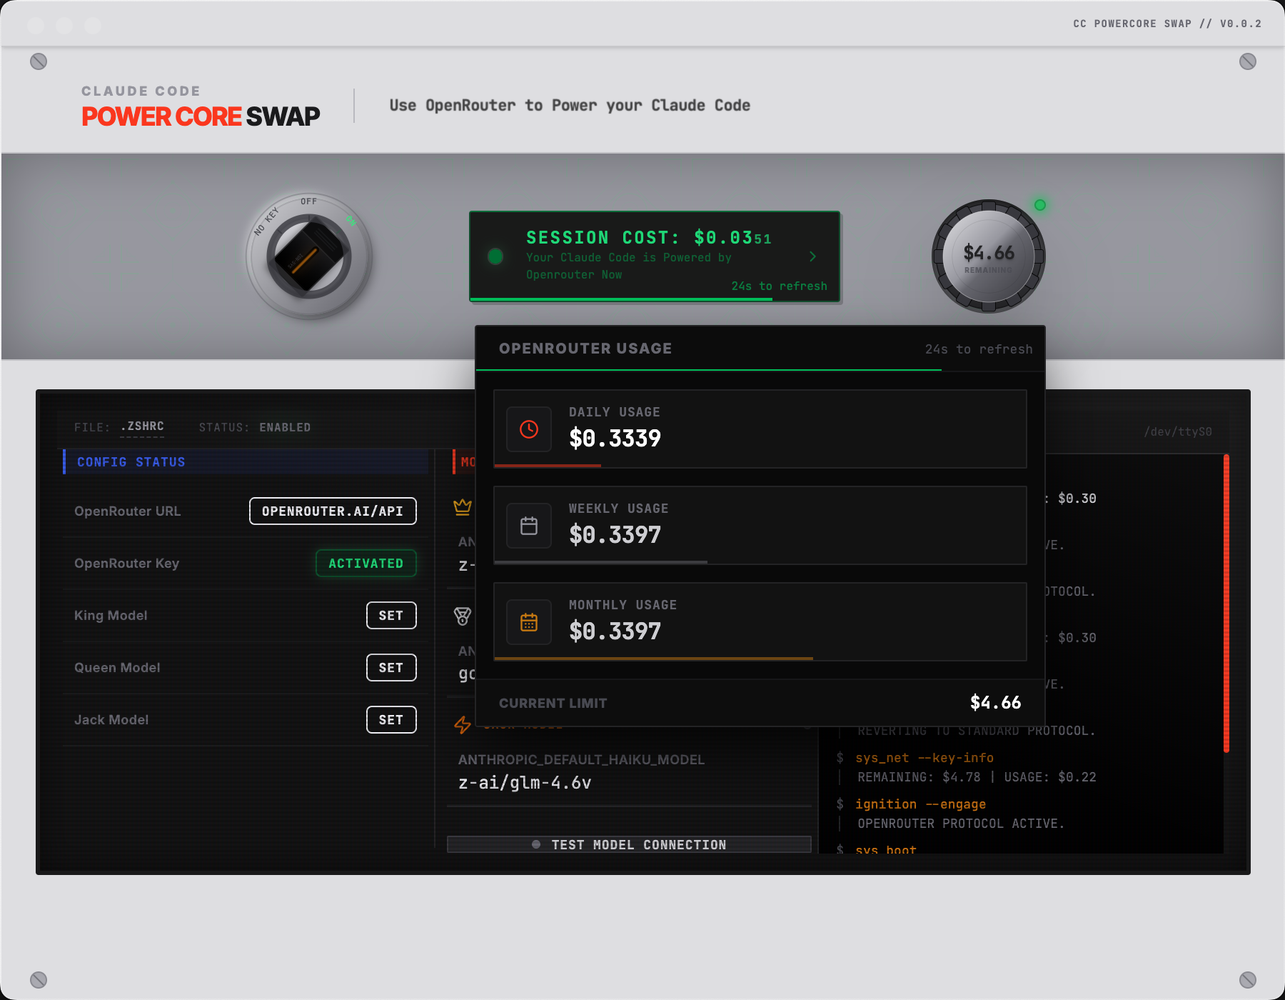Expand session cost panel with chevron arrow

click(812, 256)
